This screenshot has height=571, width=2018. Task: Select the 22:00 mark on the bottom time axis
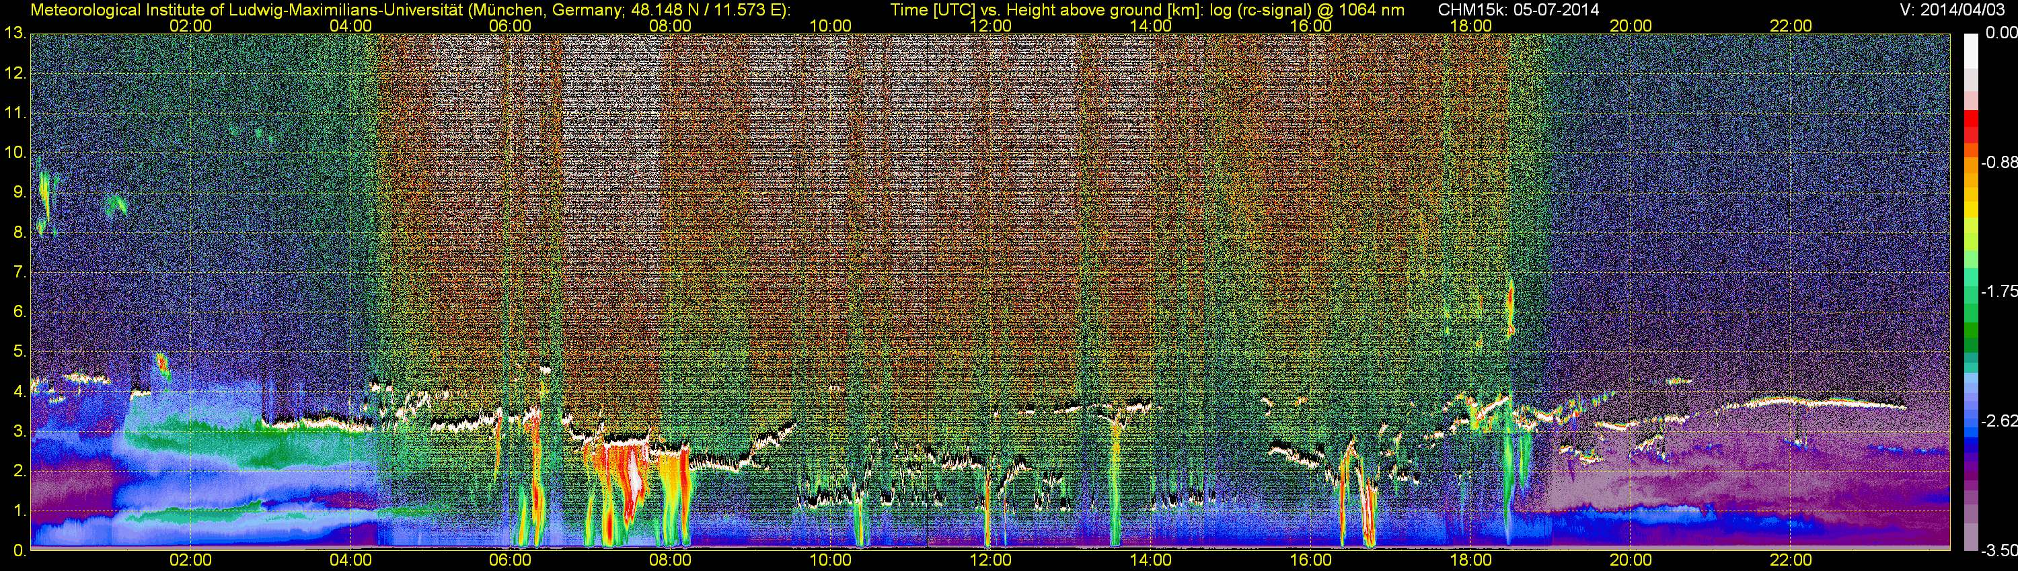1791,560
